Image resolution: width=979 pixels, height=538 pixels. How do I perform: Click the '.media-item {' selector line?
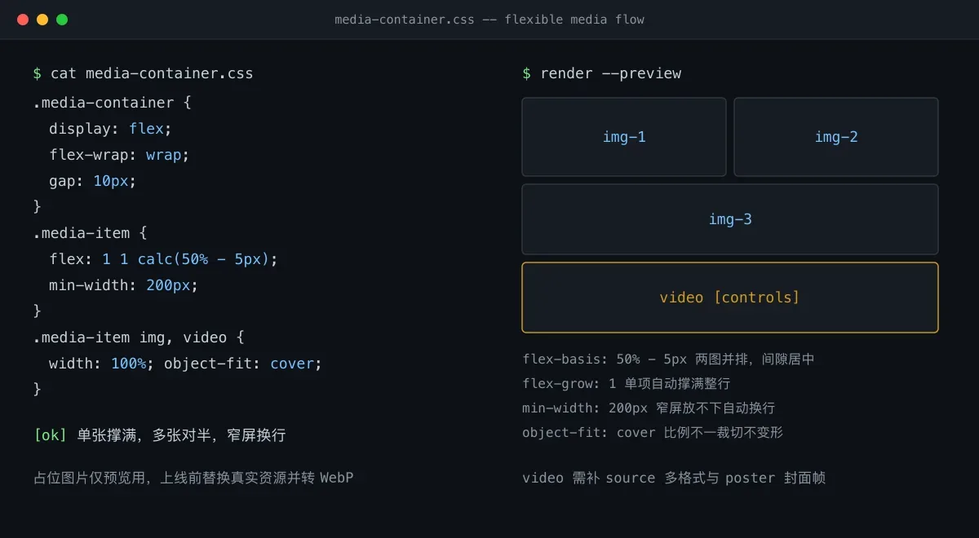(x=90, y=233)
